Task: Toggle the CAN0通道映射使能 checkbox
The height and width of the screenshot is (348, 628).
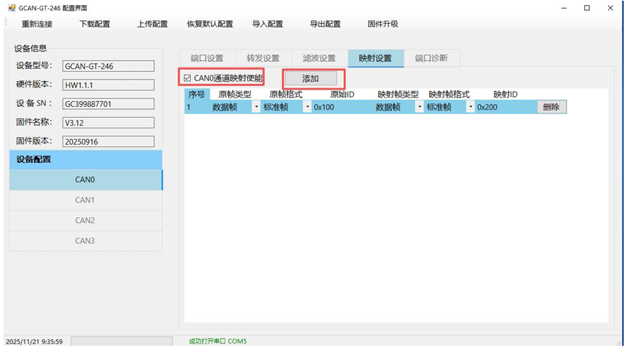Action: click(x=187, y=78)
